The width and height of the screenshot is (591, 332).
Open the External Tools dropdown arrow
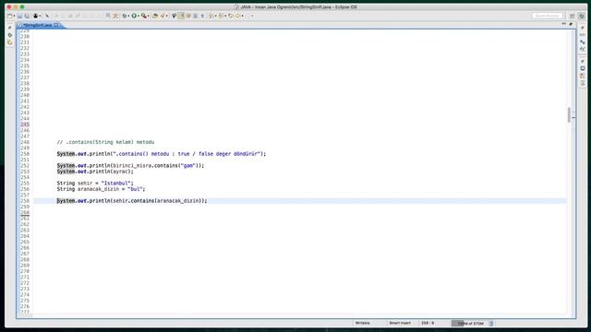click(148, 16)
